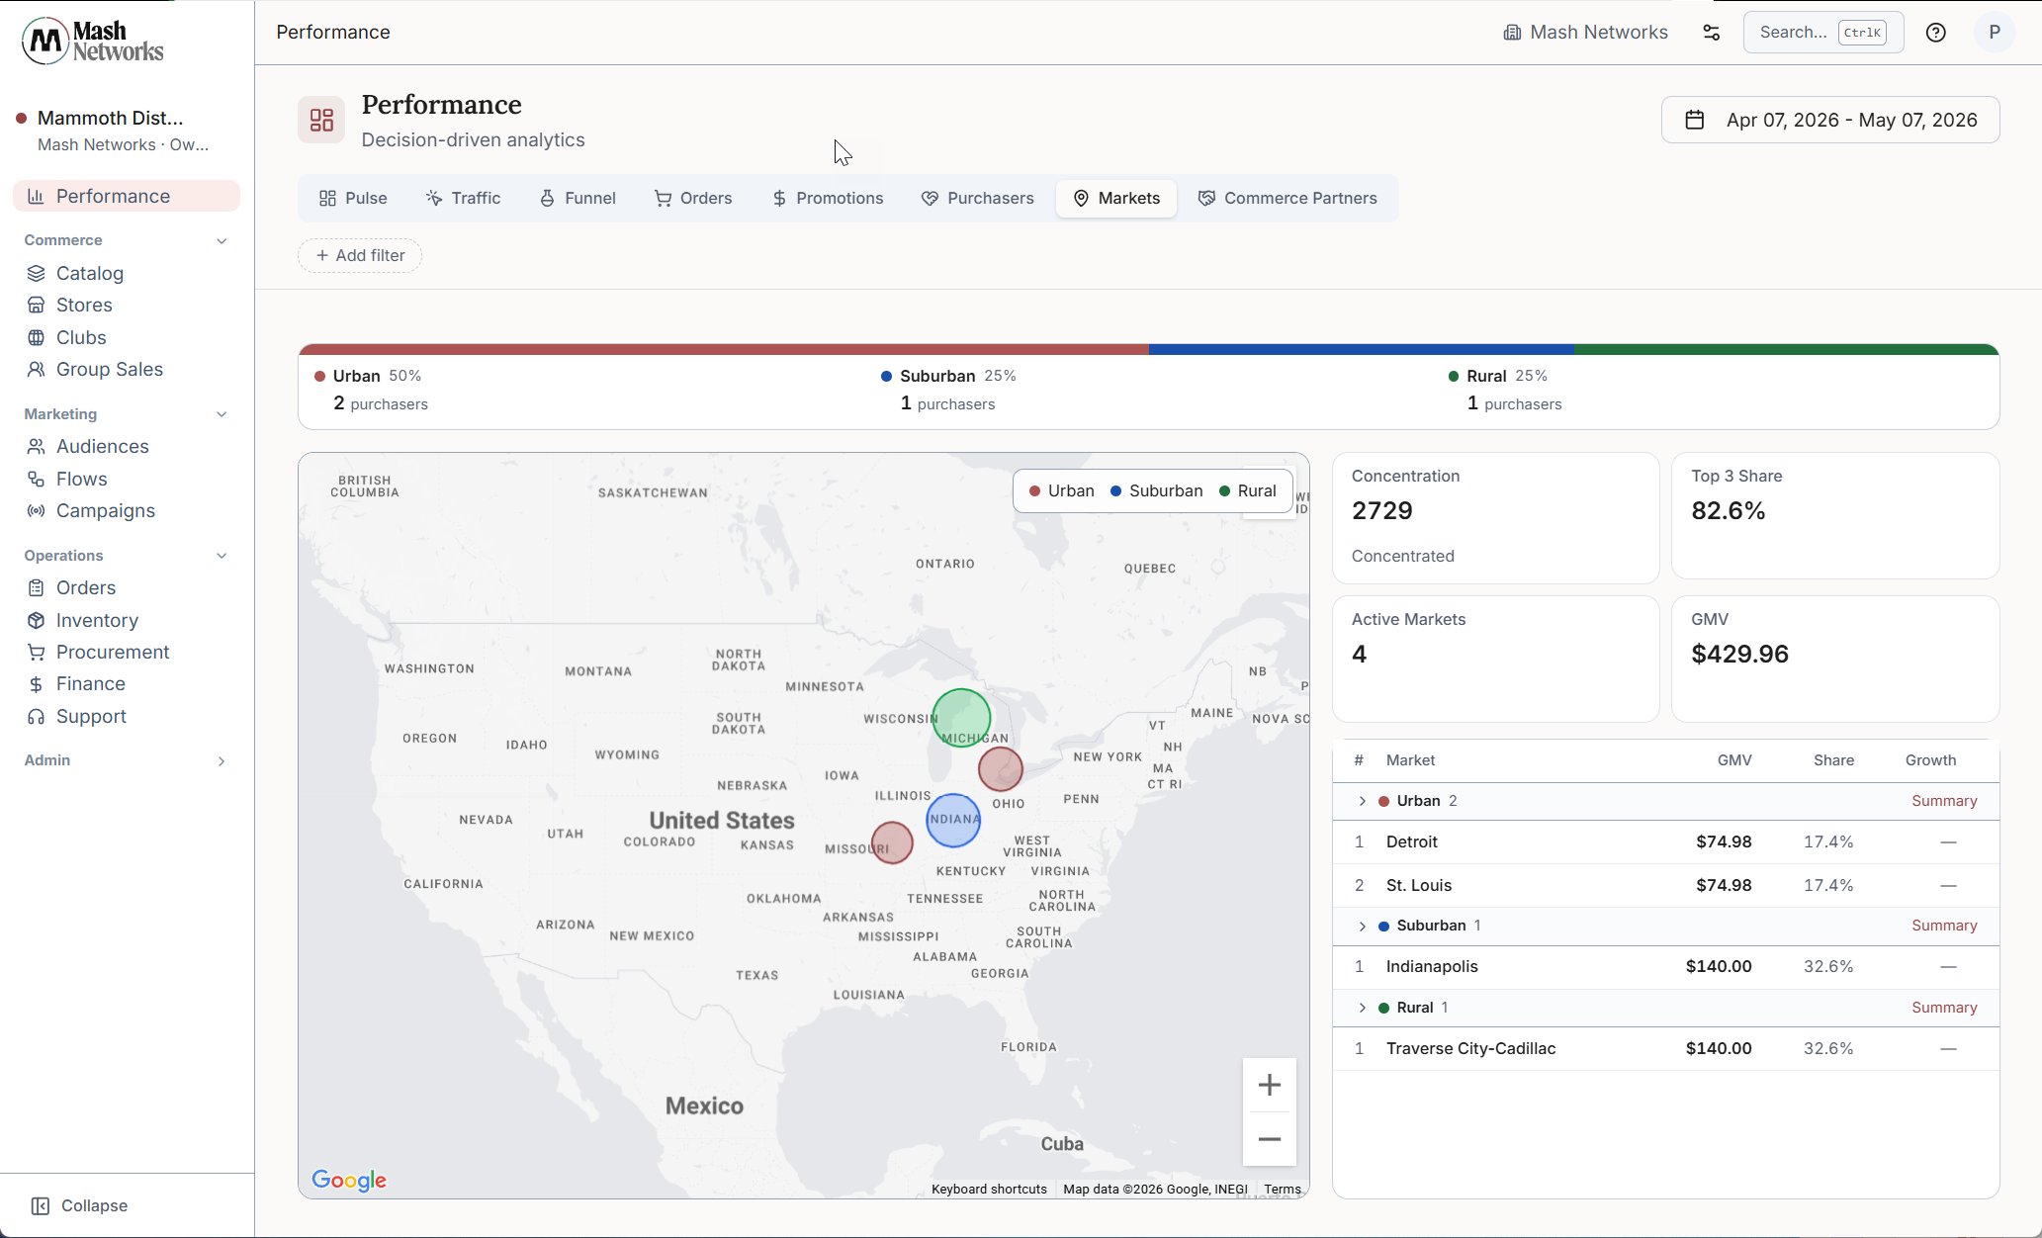
Task: Open map Keyboard shortcuts
Action: [989, 1189]
